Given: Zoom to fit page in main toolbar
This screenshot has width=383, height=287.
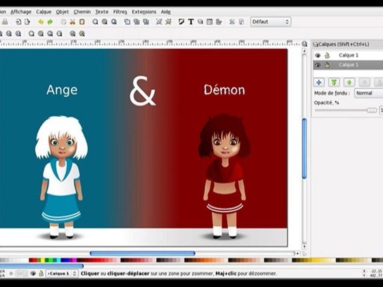Looking at the screenshot, I should [x=114, y=22].
